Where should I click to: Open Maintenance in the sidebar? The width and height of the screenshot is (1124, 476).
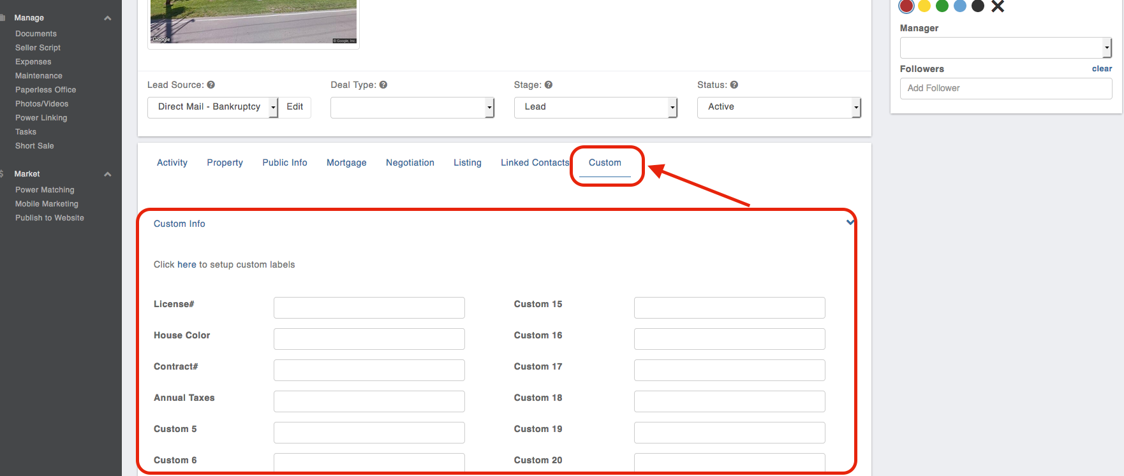point(39,76)
